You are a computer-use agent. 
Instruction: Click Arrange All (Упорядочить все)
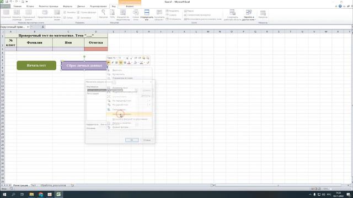(x=147, y=15)
